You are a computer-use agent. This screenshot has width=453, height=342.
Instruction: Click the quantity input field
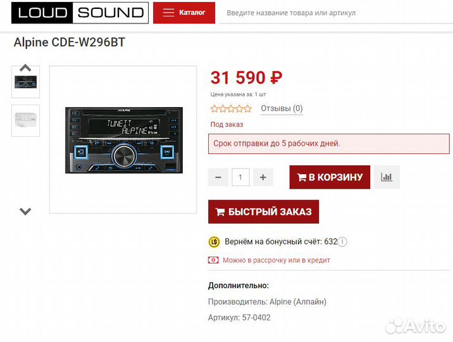pos(240,177)
